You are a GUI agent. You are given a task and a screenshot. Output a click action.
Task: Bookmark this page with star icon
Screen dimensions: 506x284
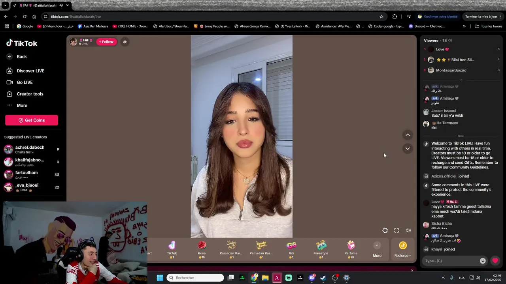pyautogui.click(x=381, y=17)
